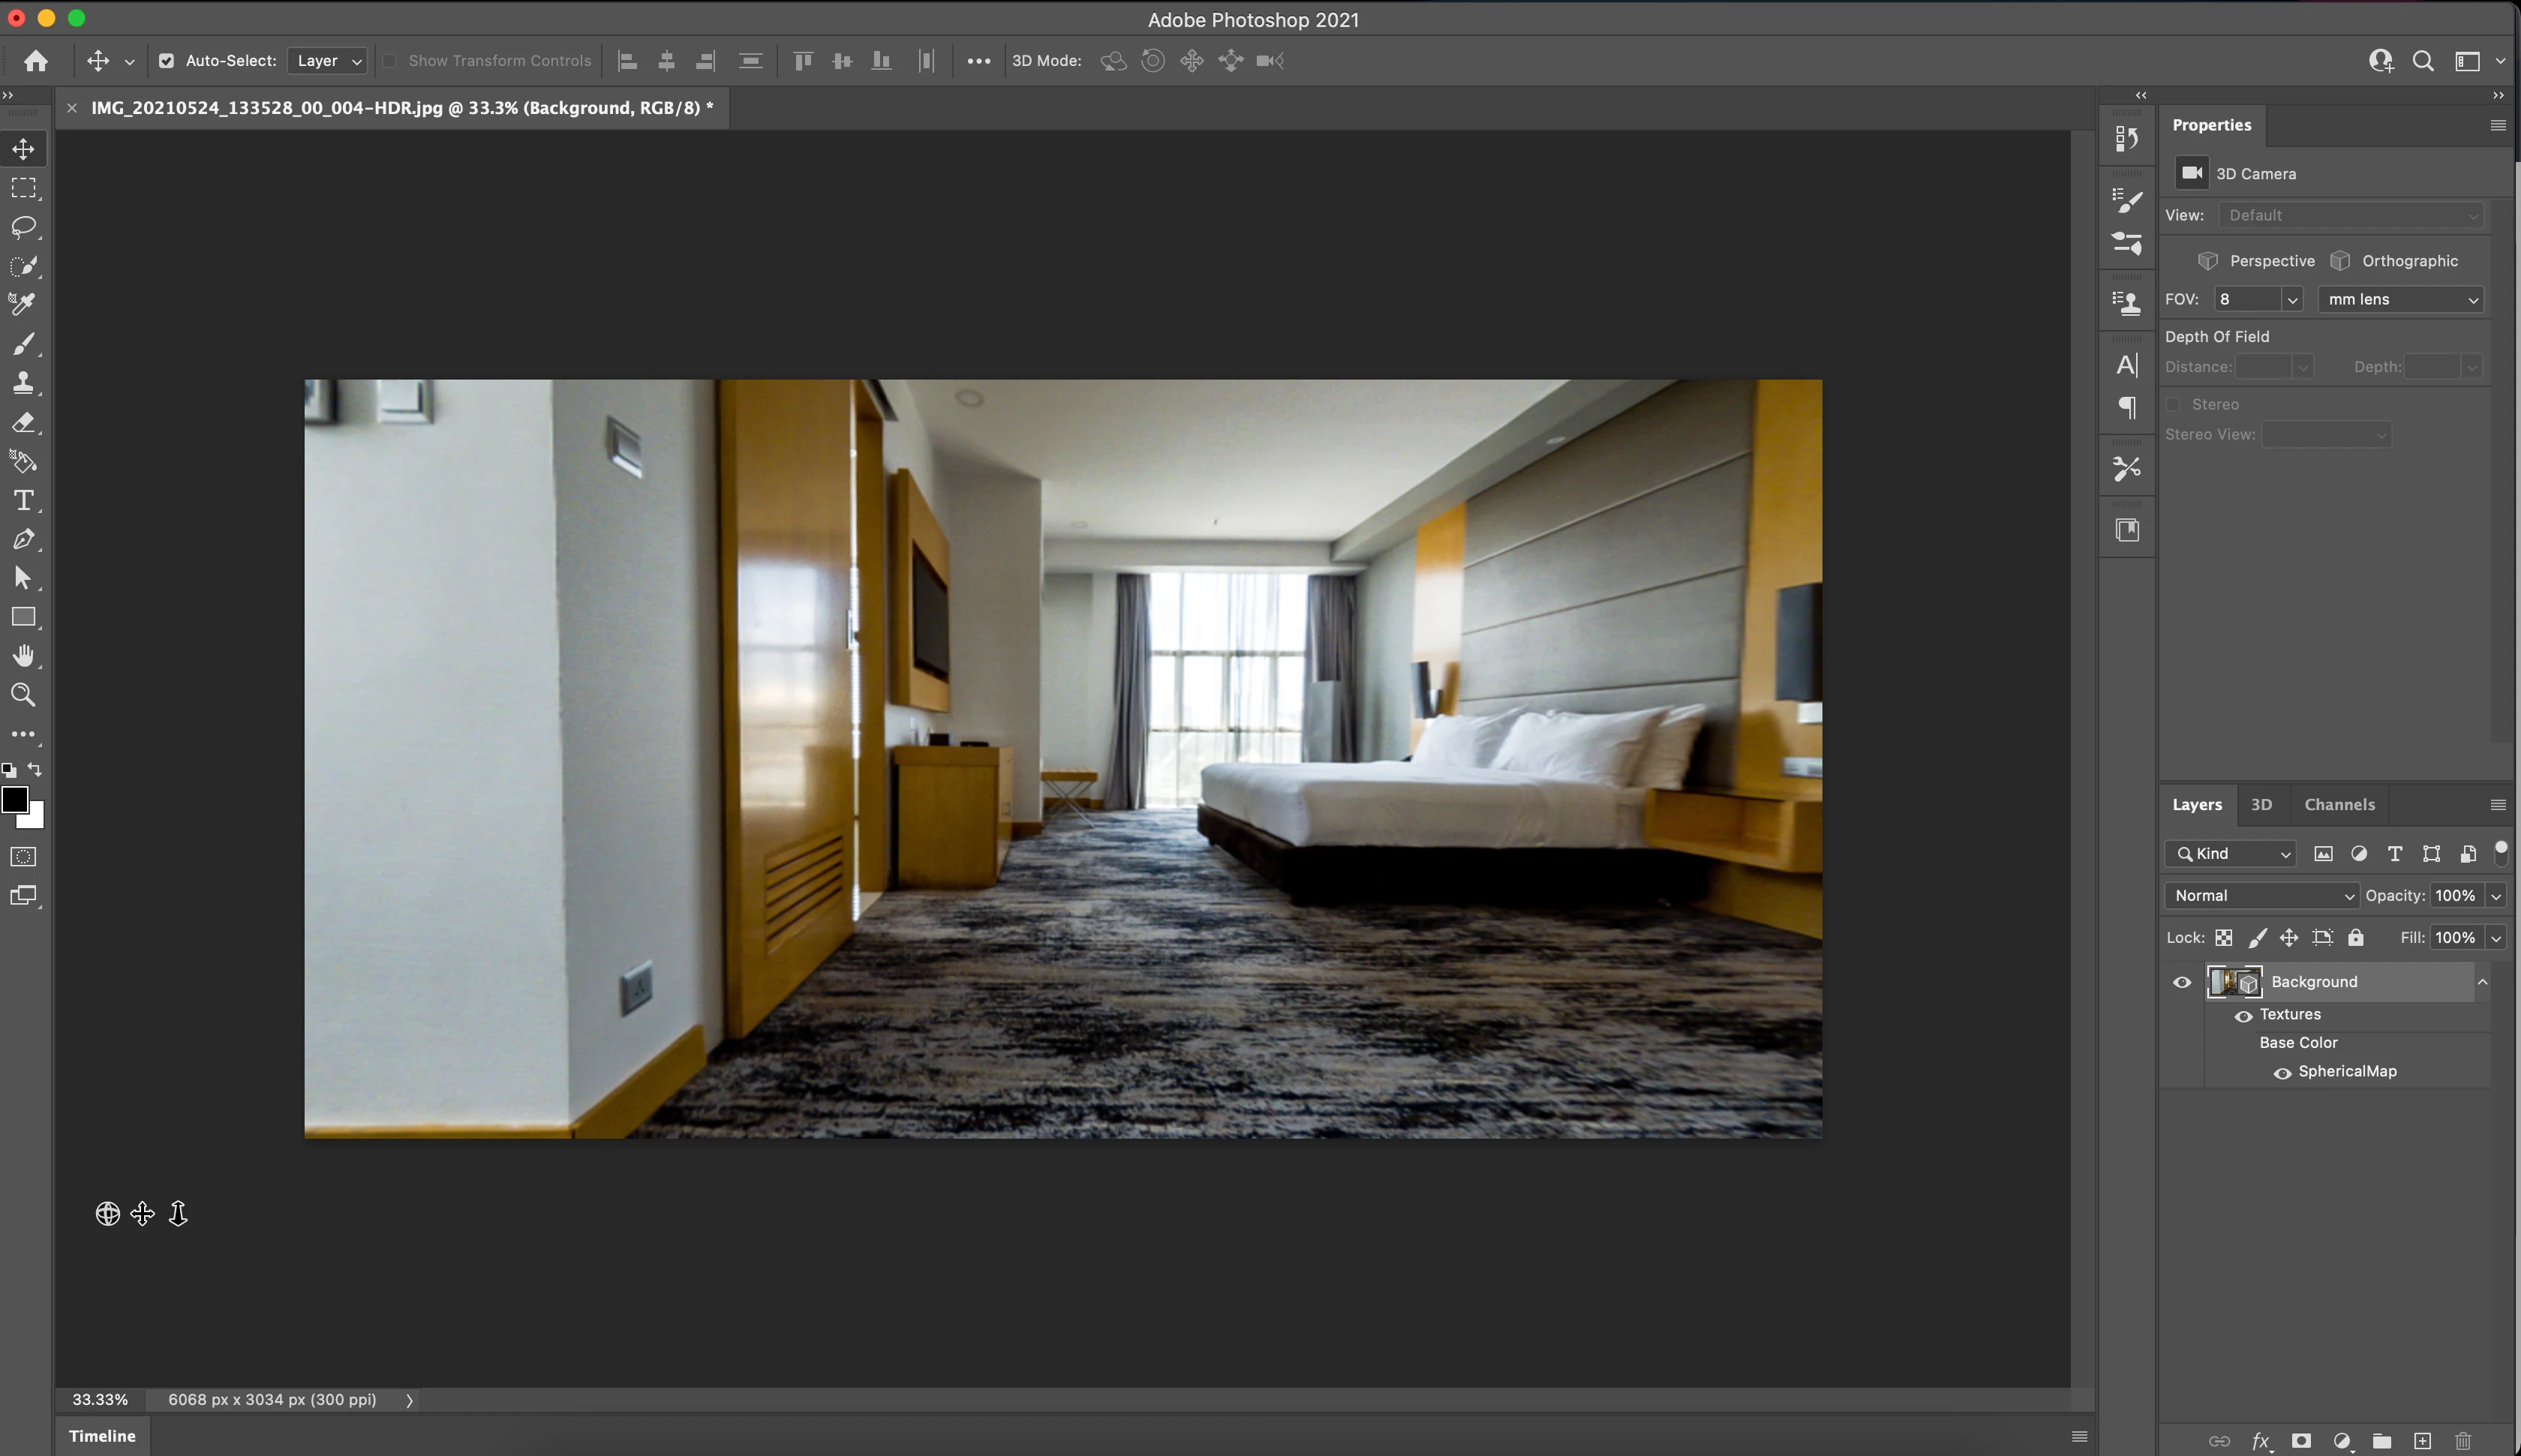Image resolution: width=2521 pixels, height=1456 pixels.
Task: Click the Photoshop home icon
Action: (36, 61)
